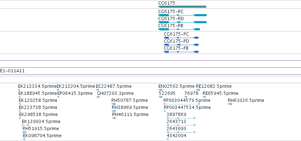Click the CG6175-PB coding sequence label

(x=176, y=48)
